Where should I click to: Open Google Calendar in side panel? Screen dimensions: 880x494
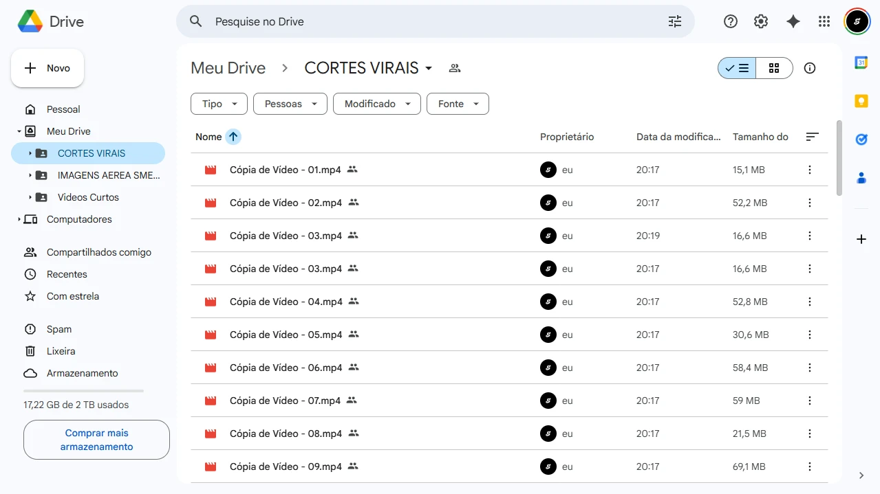pyautogui.click(x=861, y=63)
